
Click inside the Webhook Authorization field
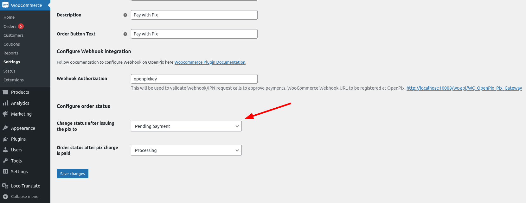pyautogui.click(x=194, y=79)
